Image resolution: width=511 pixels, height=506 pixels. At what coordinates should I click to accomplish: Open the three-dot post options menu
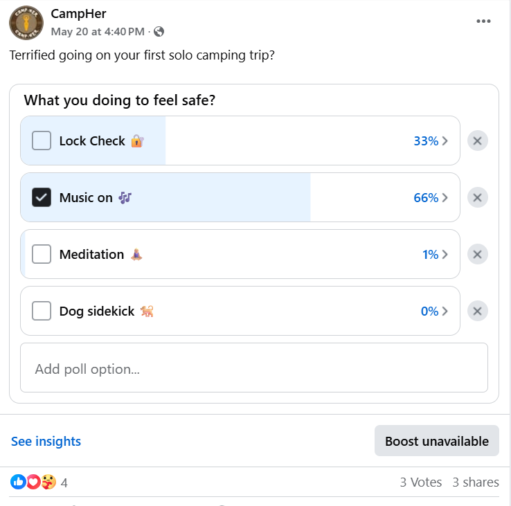click(483, 21)
